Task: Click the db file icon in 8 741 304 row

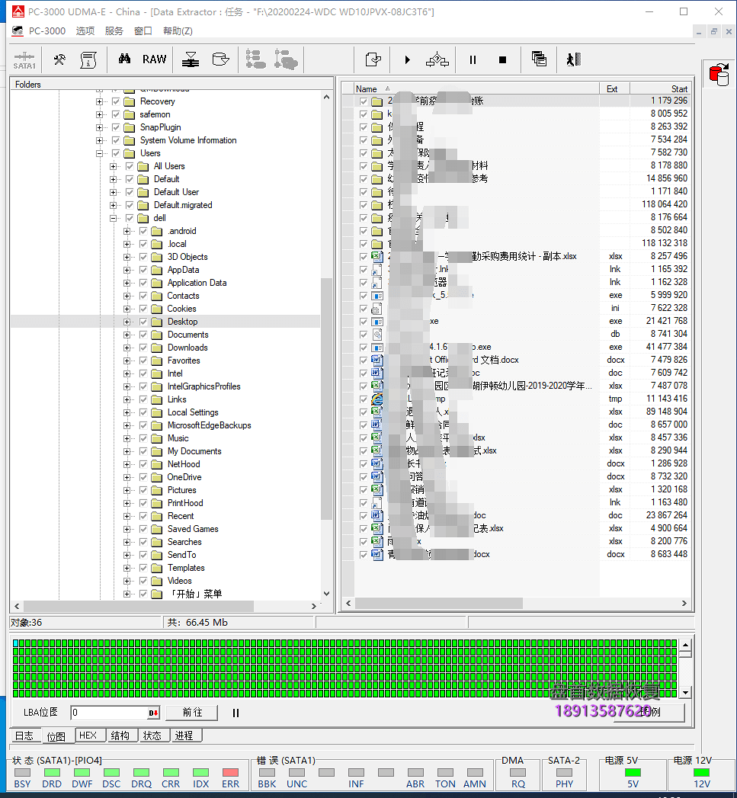Action: point(377,335)
